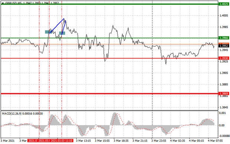Image resolution: width=230 pixels, height=144 pixels.
Task: Click the chart menu triangle beside GBPUSD
Action: [3, 3]
